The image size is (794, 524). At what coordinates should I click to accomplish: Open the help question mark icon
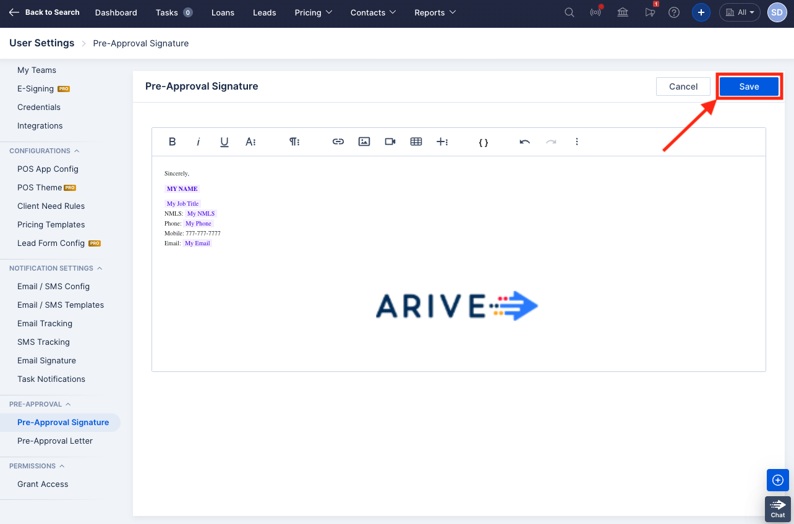pyautogui.click(x=674, y=12)
